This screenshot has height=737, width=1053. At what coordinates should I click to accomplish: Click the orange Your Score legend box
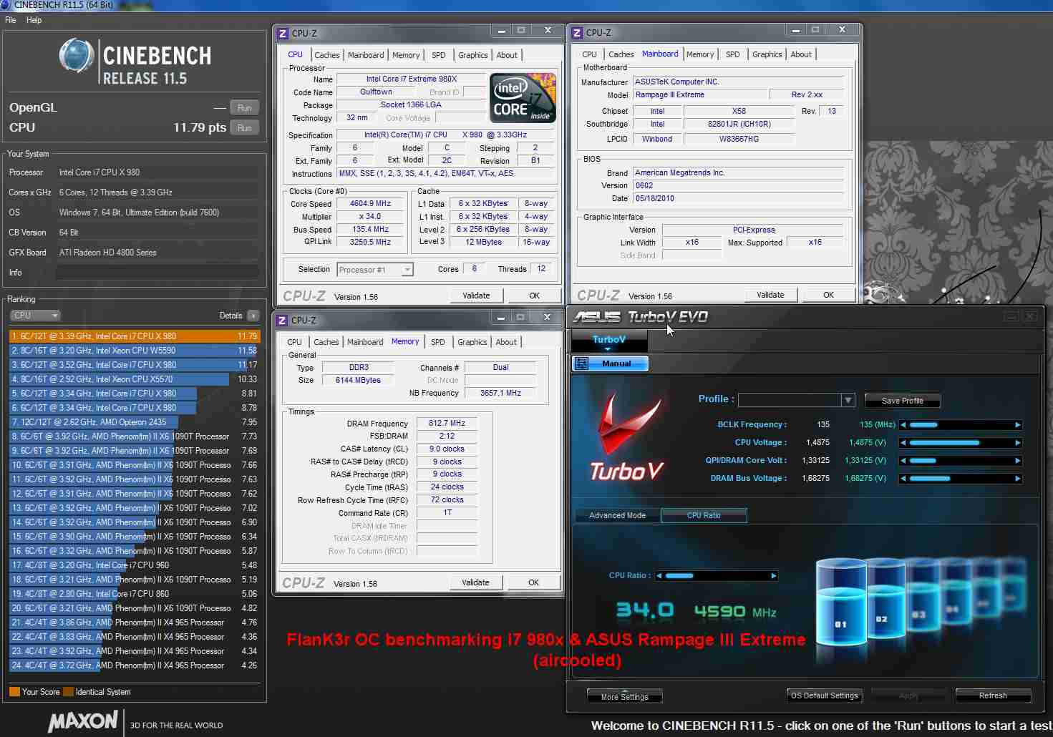click(14, 692)
